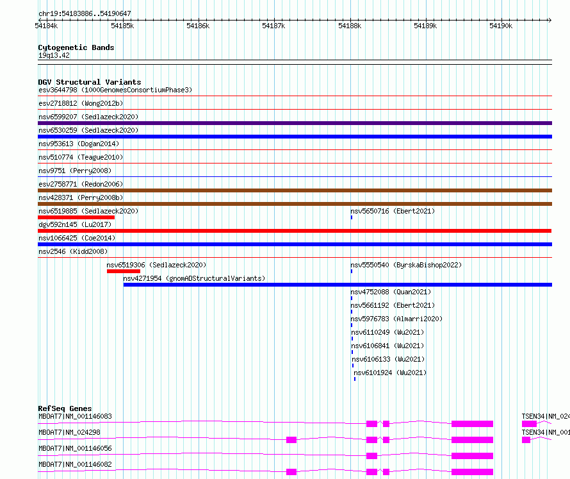Select the esv2758771 (Redon2006) label

[x=81, y=184]
